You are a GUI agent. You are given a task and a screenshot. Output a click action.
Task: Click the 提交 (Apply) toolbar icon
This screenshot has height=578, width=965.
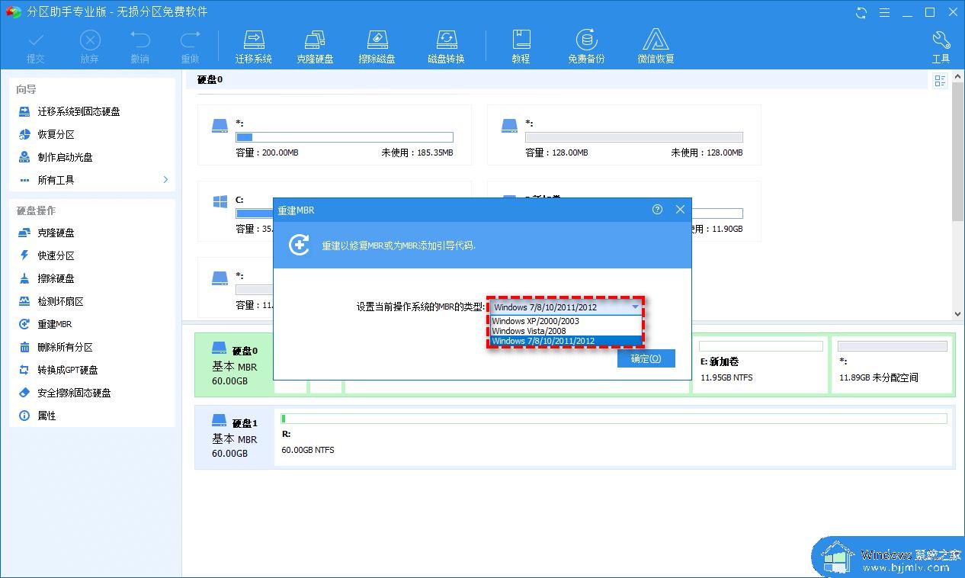(x=36, y=47)
